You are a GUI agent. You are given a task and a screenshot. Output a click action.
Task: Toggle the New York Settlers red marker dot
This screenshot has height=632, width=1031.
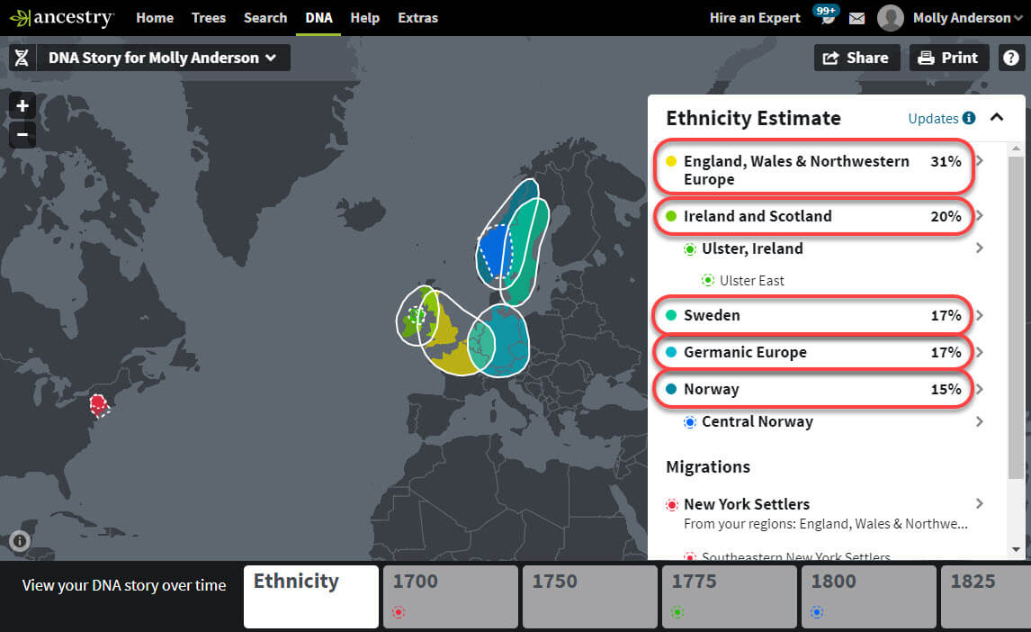coord(671,504)
